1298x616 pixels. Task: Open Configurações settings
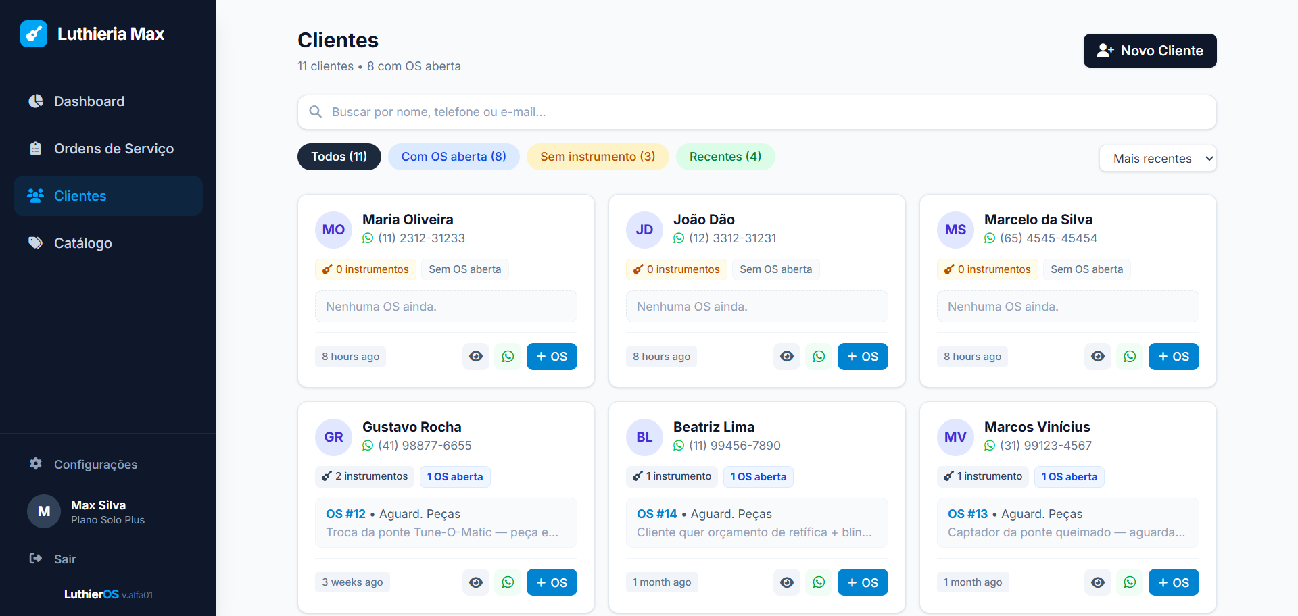coord(108,464)
